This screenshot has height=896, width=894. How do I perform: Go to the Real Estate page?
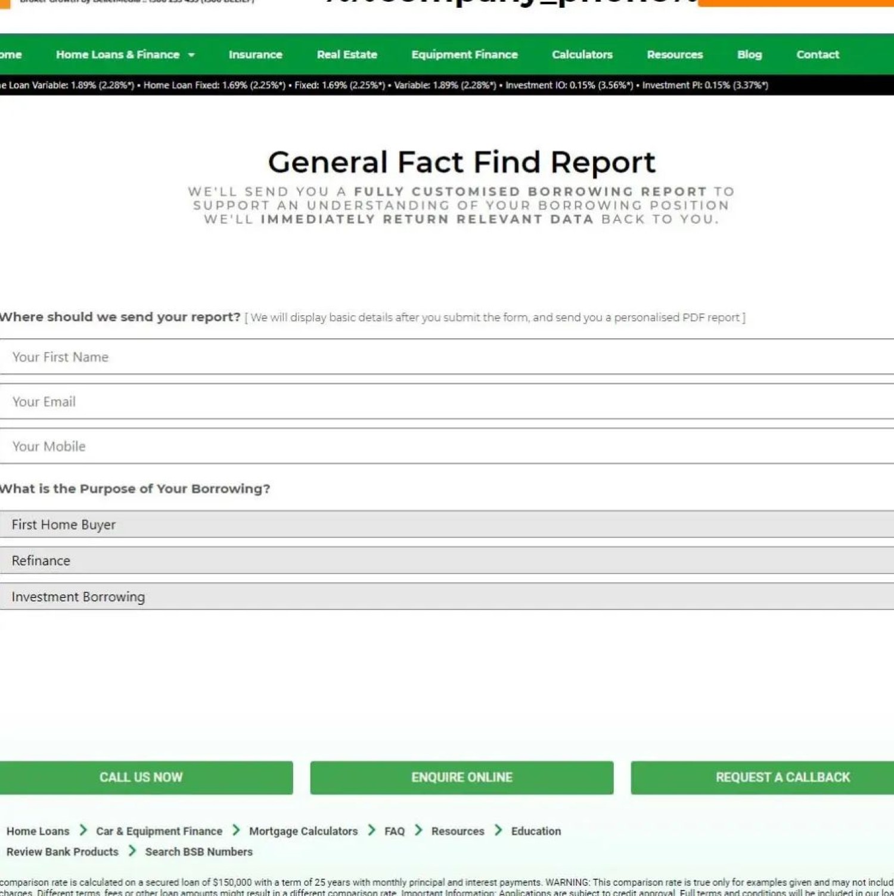click(x=347, y=55)
